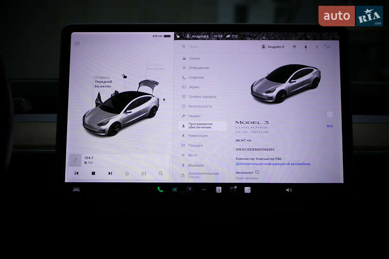Open the green phone app

coord(160,190)
